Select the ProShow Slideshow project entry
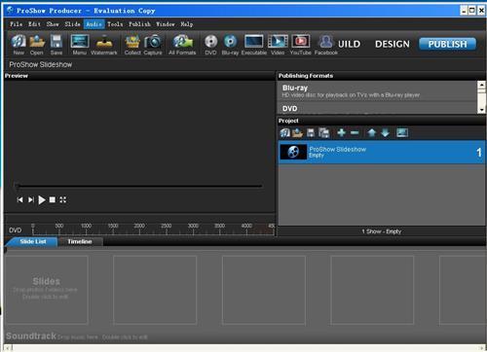Screen dimensions: 487x352 382,152
